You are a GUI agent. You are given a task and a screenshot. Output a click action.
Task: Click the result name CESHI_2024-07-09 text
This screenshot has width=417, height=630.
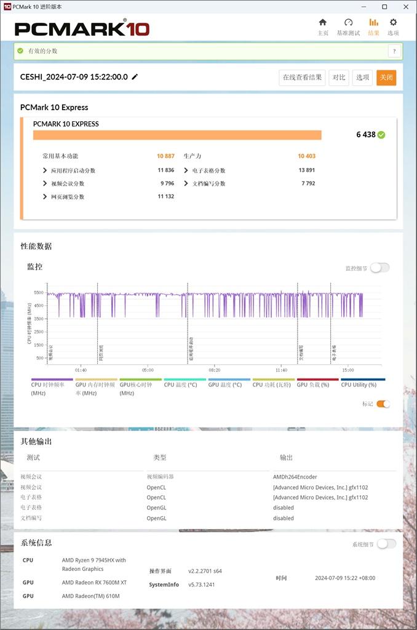click(x=74, y=77)
